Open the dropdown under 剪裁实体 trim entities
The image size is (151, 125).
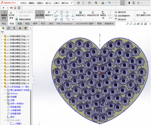(x=81, y=20)
